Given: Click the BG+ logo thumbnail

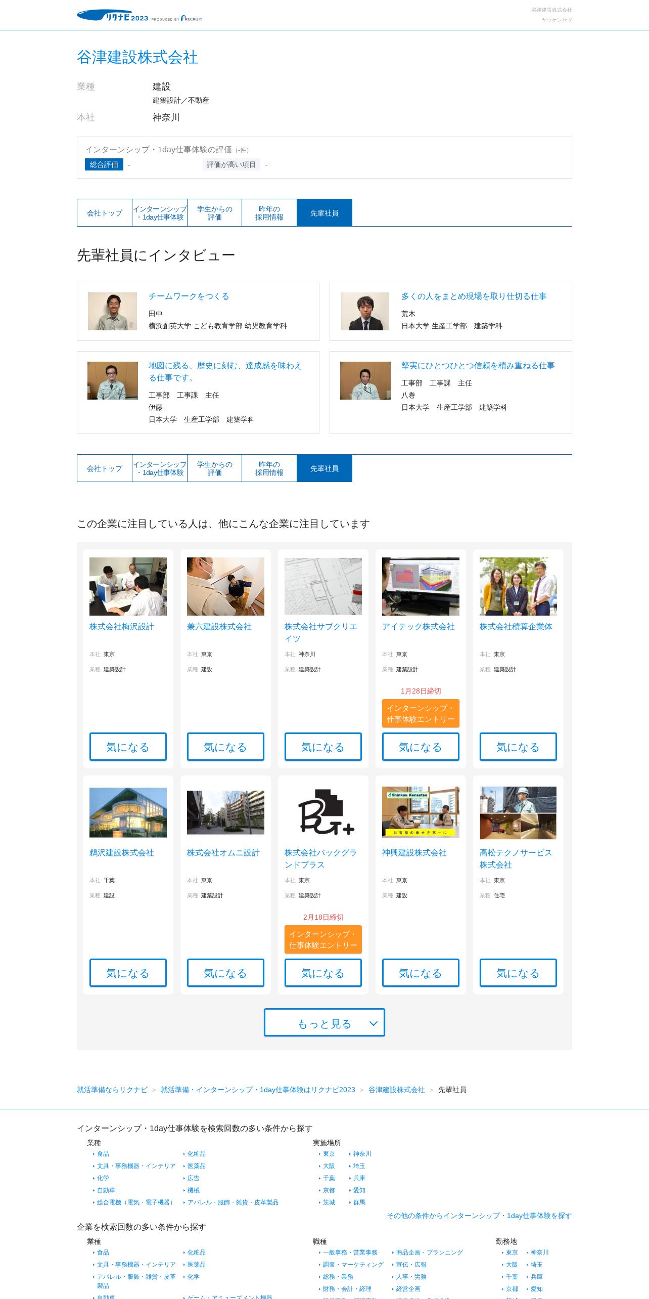Looking at the screenshot, I should tap(323, 812).
